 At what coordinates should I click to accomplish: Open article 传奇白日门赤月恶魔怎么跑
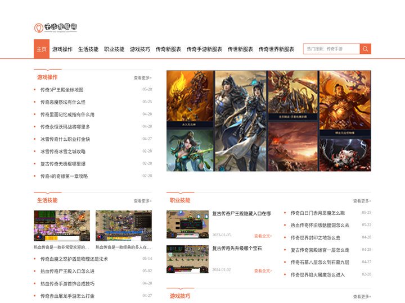click(318, 213)
